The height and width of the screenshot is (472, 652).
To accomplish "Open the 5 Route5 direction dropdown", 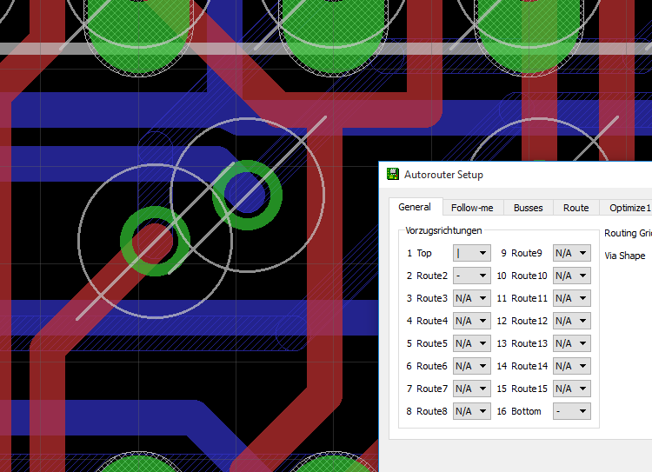I will pyautogui.click(x=472, y=343).
